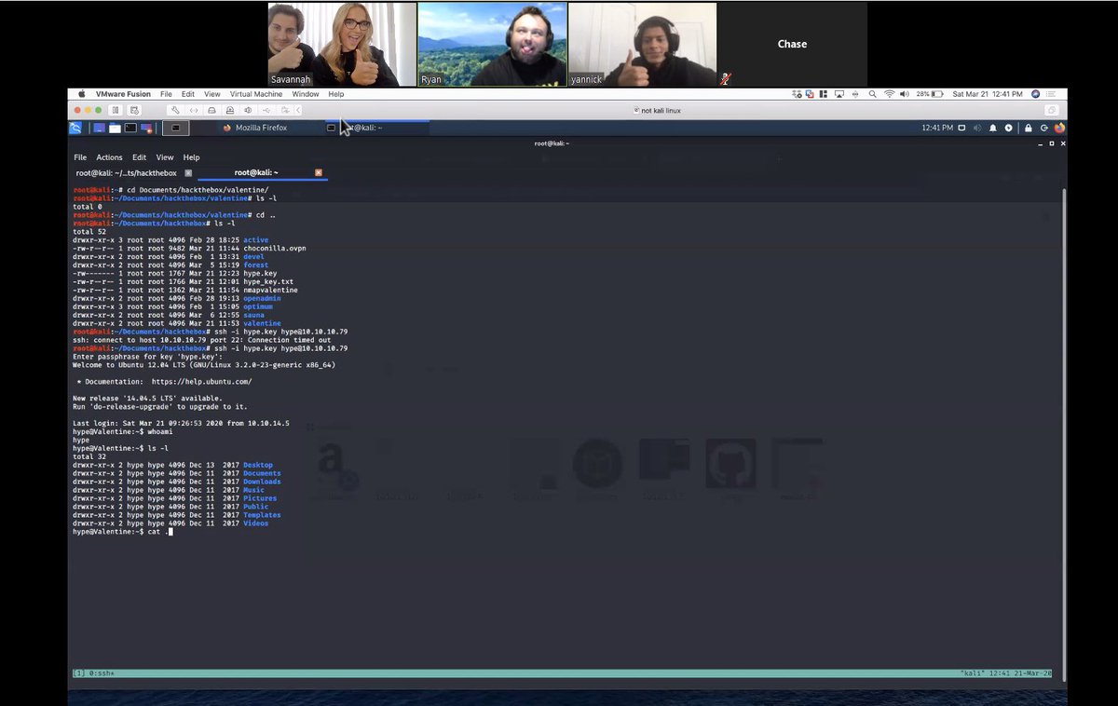This screenshot has width=1118, height=706.
Task: Open VMware Fusion Help menu
Action: pos(336,94)
